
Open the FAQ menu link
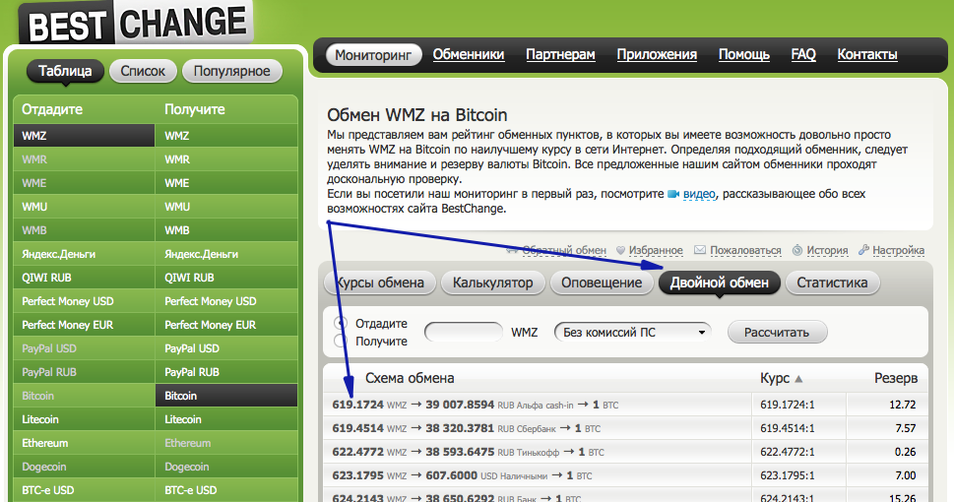click(803, 55)
